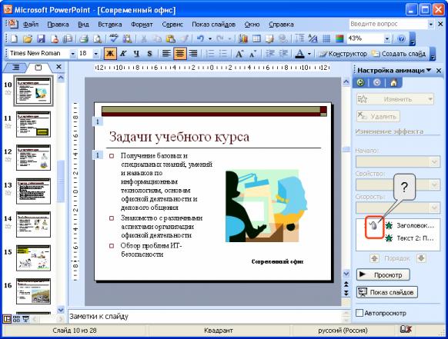Screen dimensions: 448x339
Task: Open Help with the blue question icon
Action: 401,38
